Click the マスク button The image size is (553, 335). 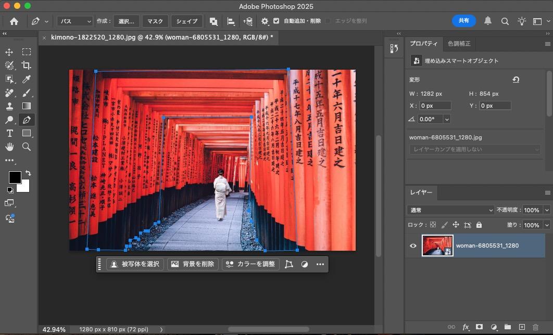click(155, 21)
